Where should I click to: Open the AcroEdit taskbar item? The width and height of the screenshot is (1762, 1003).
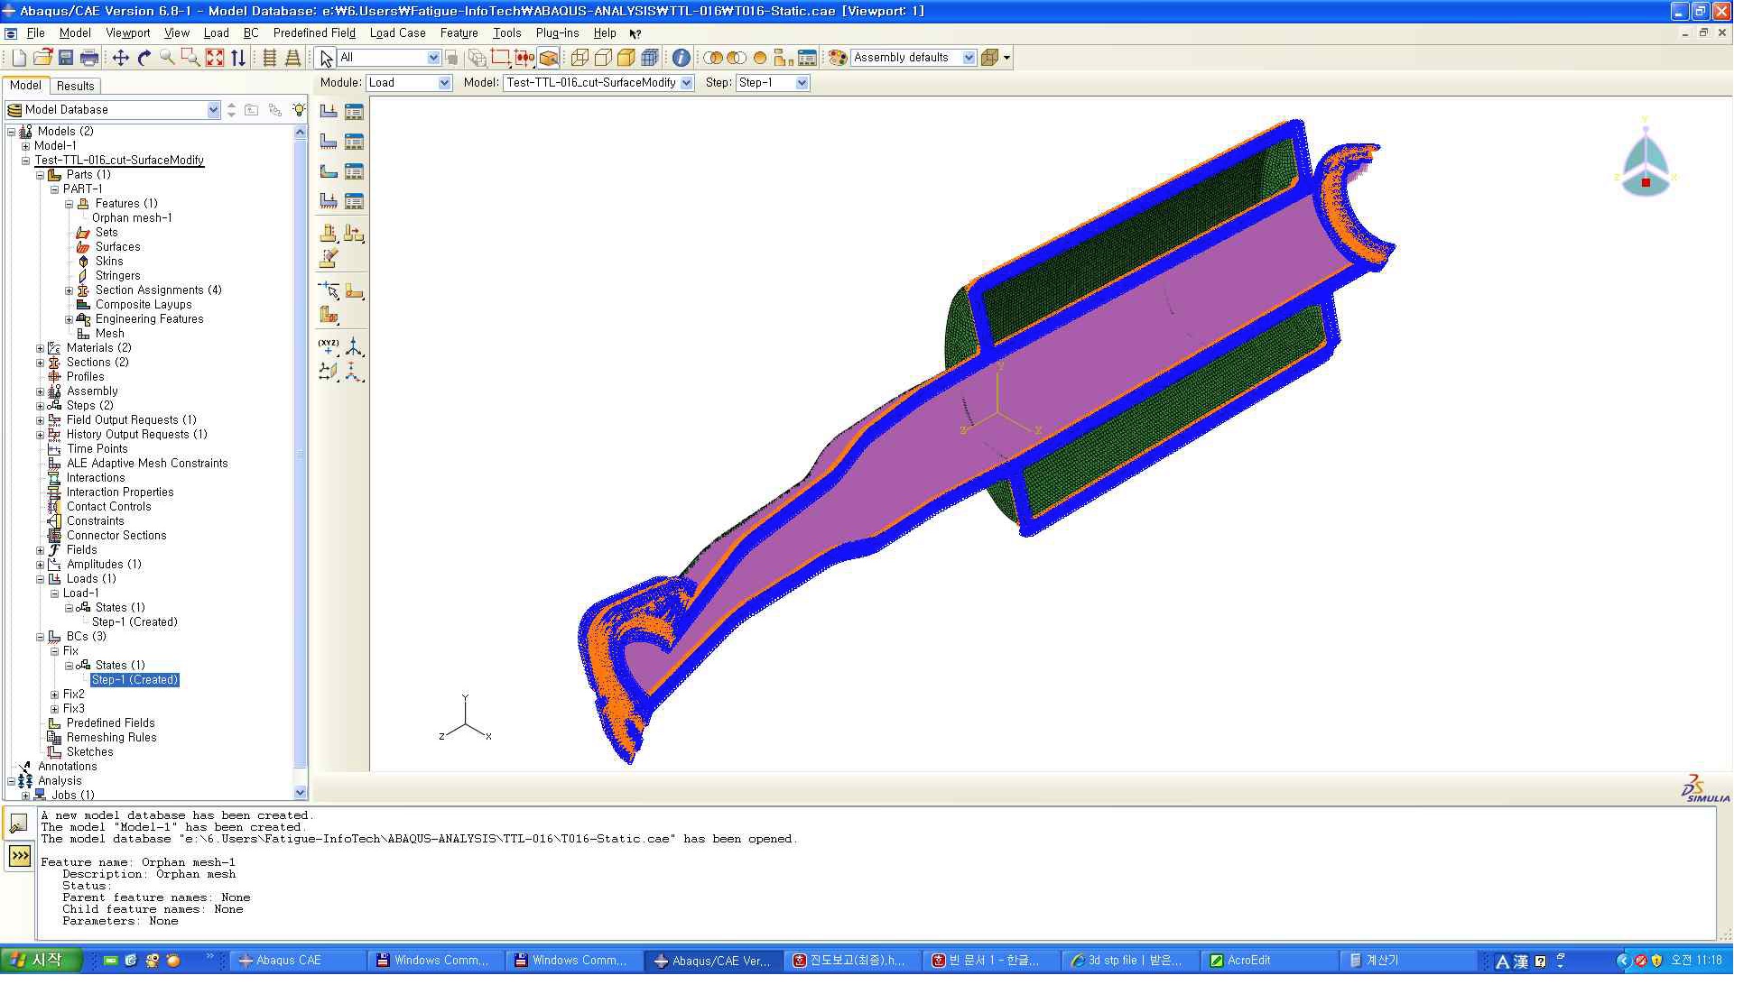click(x=1269, y=961)
